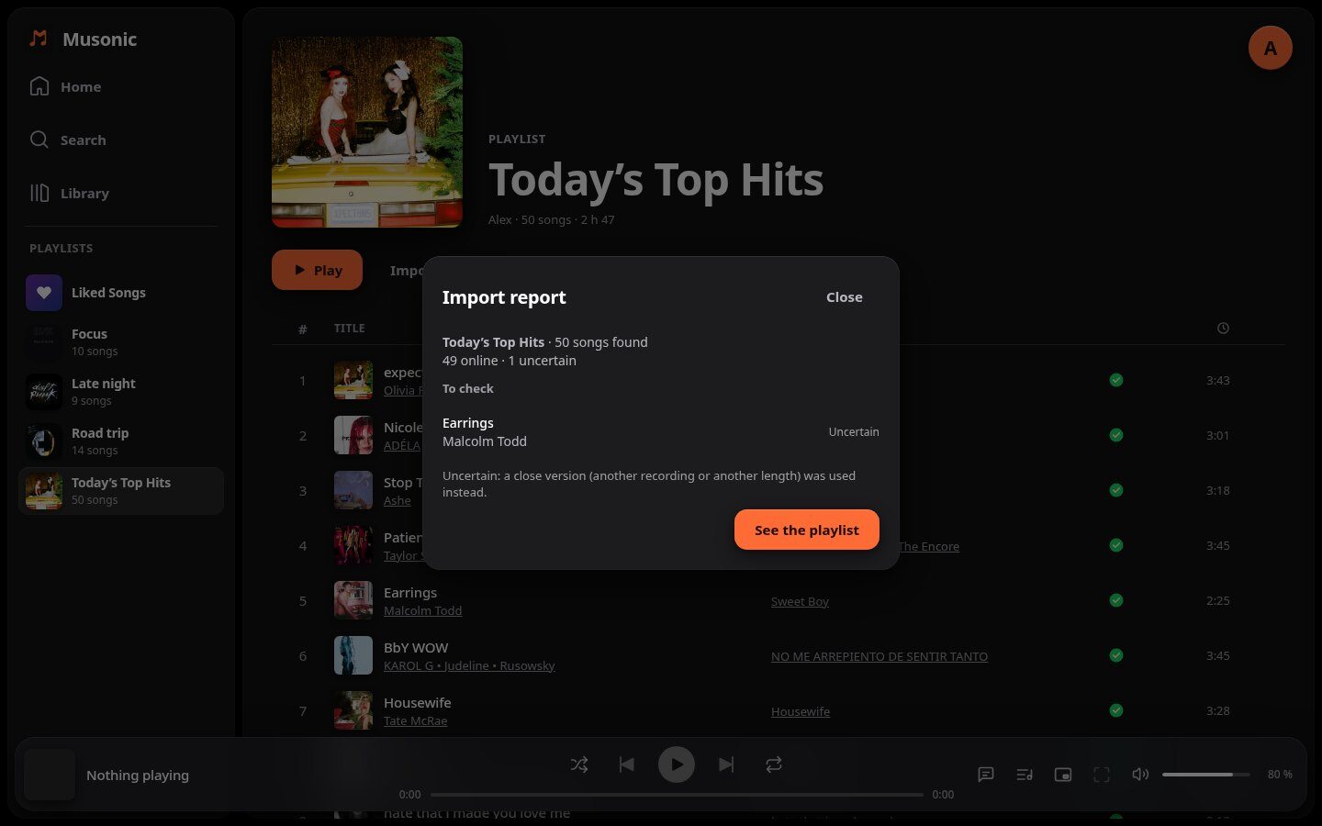Click the Library books icon

pyautogui.click(x=39, y=193)
